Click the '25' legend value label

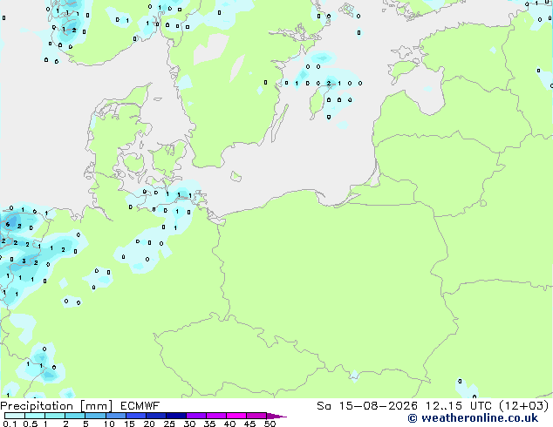point(169,424)
